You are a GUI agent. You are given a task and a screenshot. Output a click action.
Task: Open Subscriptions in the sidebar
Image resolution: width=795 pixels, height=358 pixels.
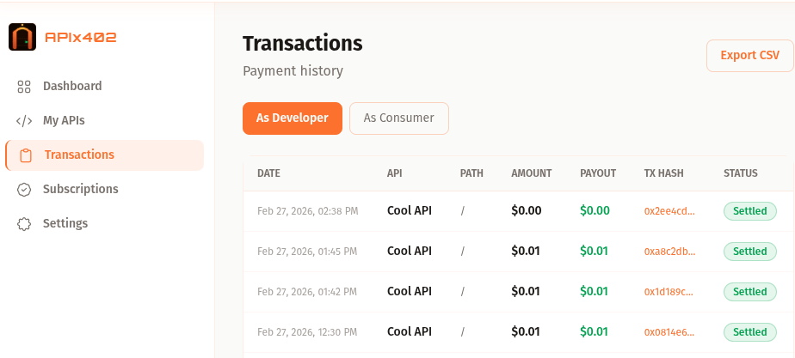click(x=80, y=189)
